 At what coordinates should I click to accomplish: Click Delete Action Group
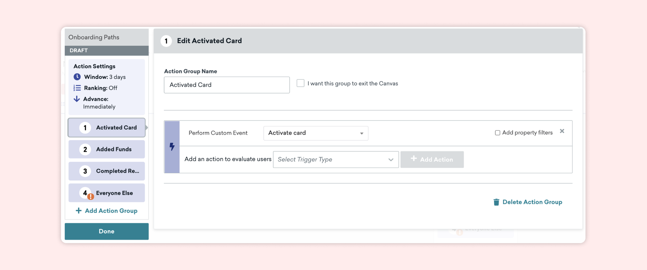(x=528, y=202)
